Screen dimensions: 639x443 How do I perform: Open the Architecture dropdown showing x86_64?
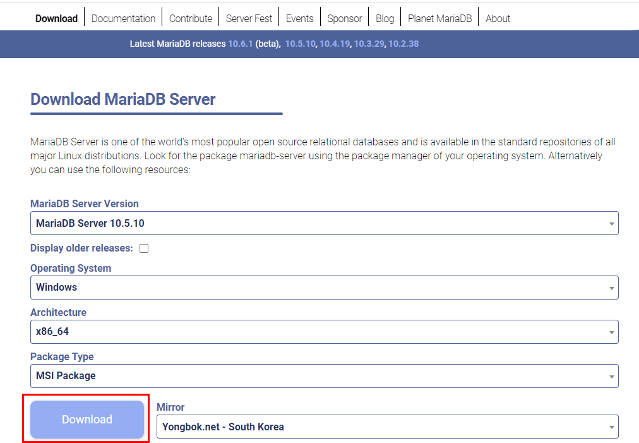(325, 332)
